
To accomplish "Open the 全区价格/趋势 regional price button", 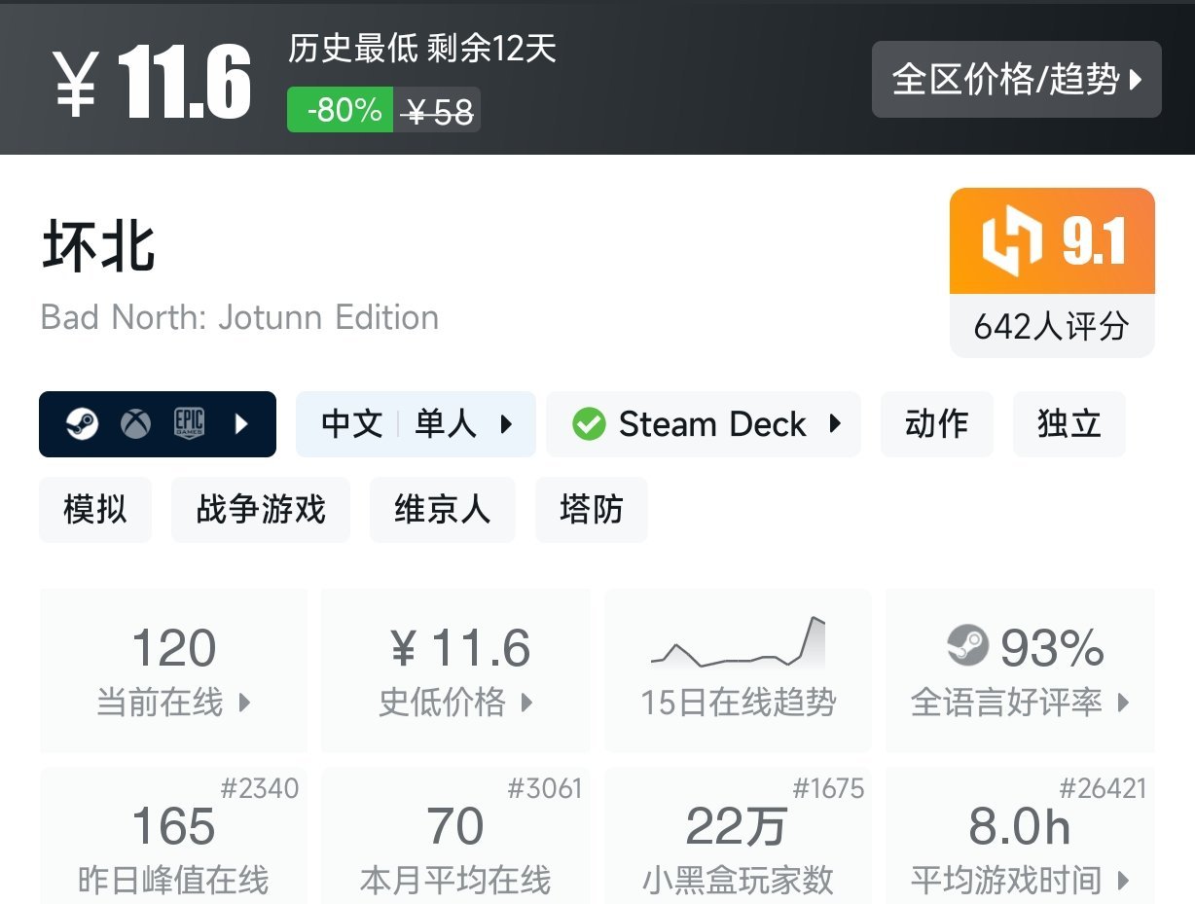I will (x=1015, y=81).
